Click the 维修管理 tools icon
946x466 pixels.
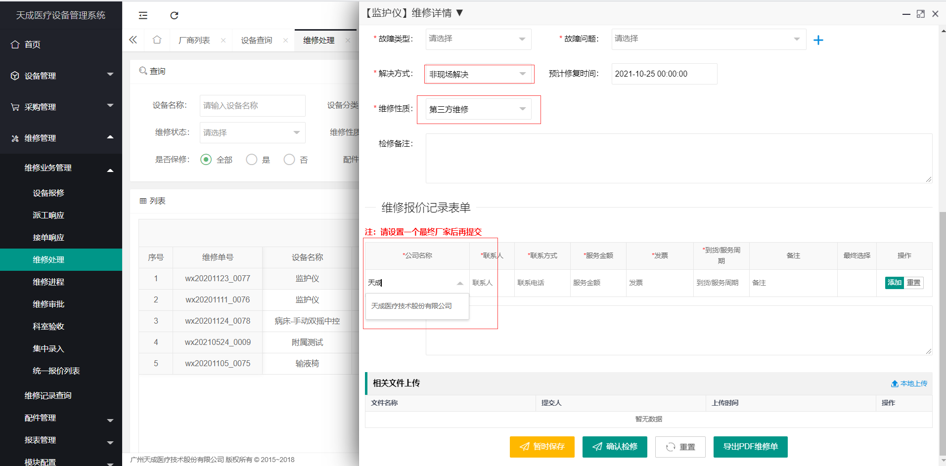[x=15, y=138]
